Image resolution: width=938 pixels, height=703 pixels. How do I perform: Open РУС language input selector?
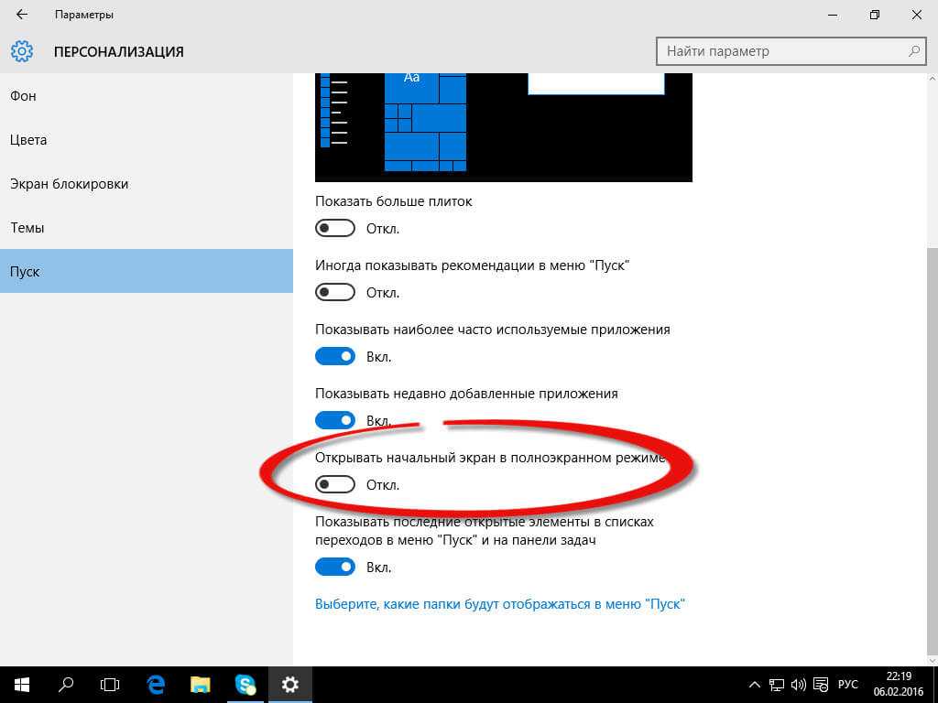848,684
